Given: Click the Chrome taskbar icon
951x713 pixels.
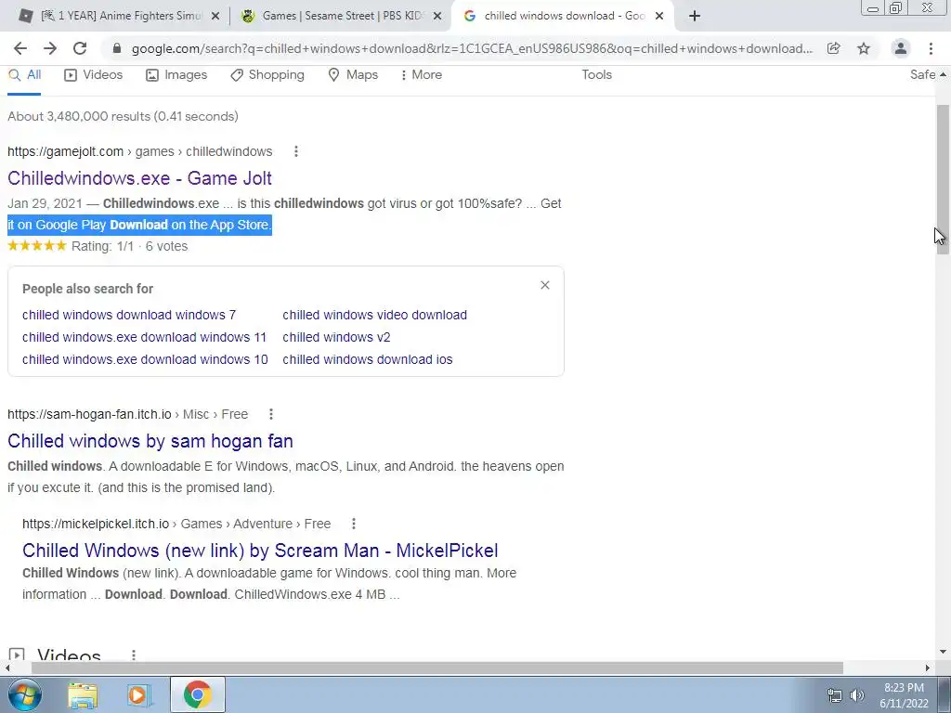Looking at the screenshot, I should click(x=197, y=694).
